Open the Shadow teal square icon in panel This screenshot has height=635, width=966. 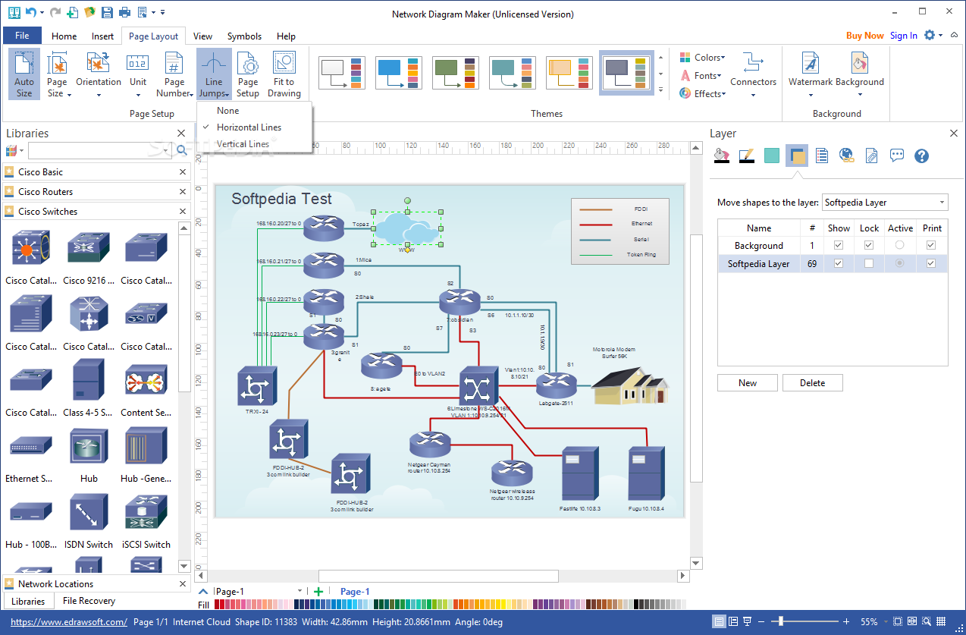coord(772,156)
